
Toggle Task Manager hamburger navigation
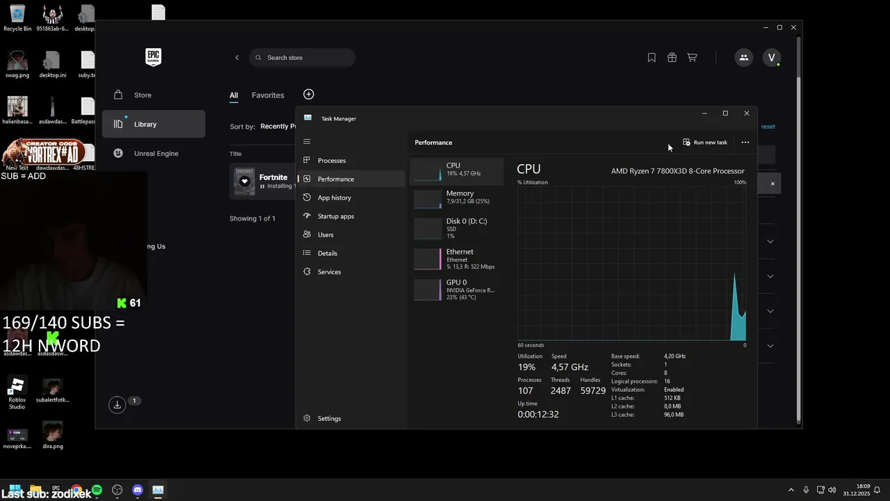pos(307,142)
